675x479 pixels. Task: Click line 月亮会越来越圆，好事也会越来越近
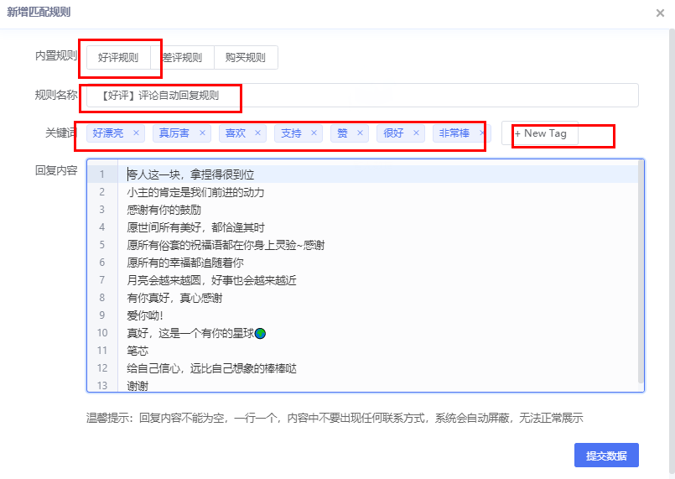tap(211, 280)
